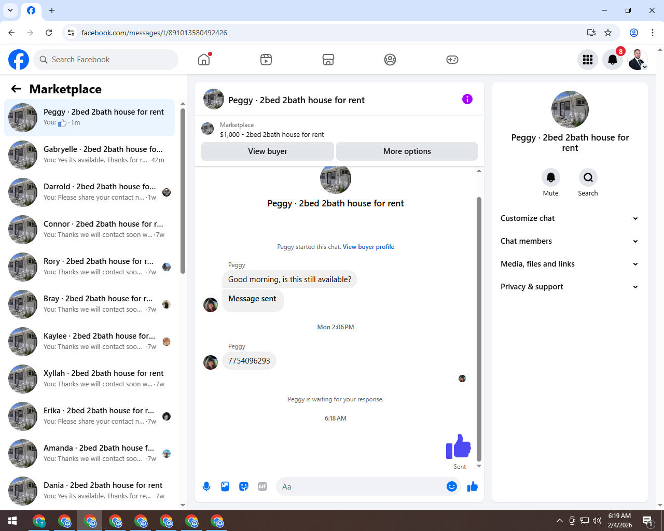Choose a sticker icon
This screenshot has width=664, height=531.
(244, 486)
